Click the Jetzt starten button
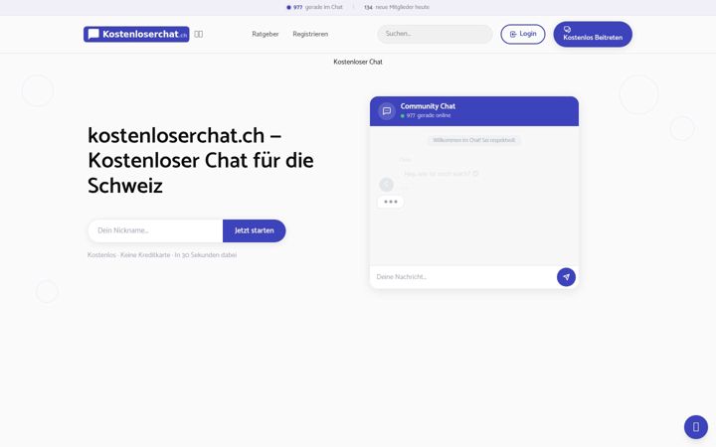Screen dimensions: 716x447 coord(255,230)
